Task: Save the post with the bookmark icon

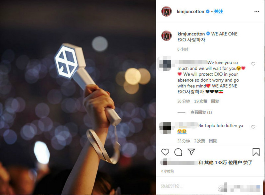Action: click(256, 152)
